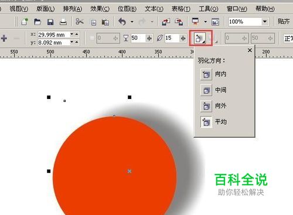Image resolution: width=293 pixels, height=215 pixels.
Task: Click the add preset plus icon
Action: coord(4,38)
